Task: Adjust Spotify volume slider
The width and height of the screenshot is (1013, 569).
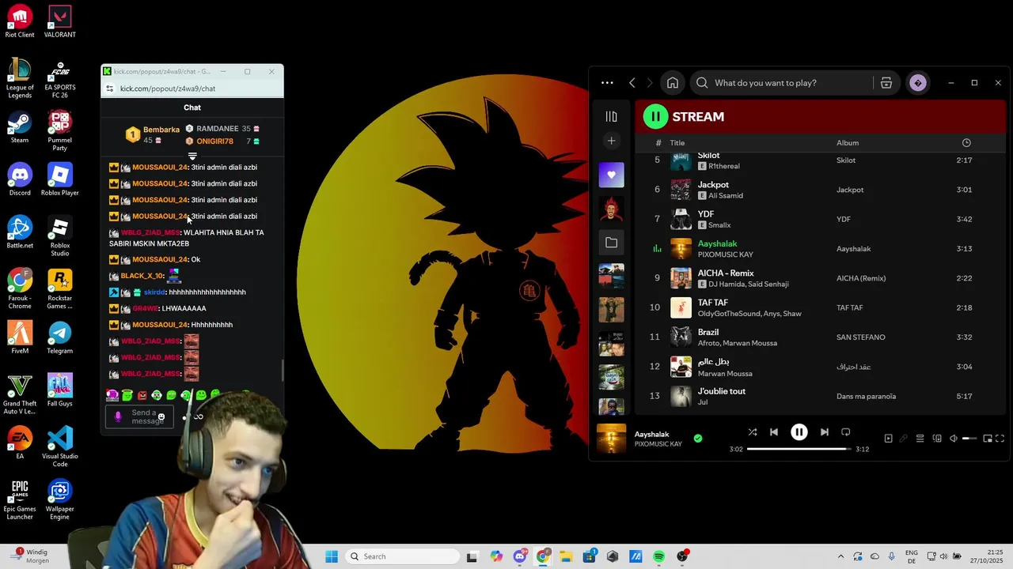Action: [969, 439]
